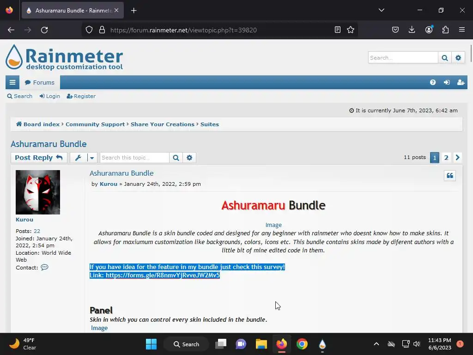Open Kurou's contact speech bubble icon
The width and height of the screenshot is (473, 355).
coord(44,268)
